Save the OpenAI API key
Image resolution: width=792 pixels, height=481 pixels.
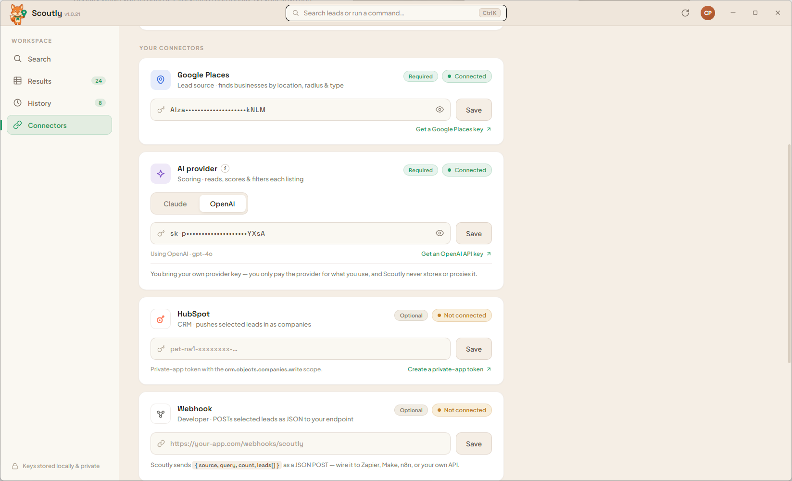(x=474, y=233)
